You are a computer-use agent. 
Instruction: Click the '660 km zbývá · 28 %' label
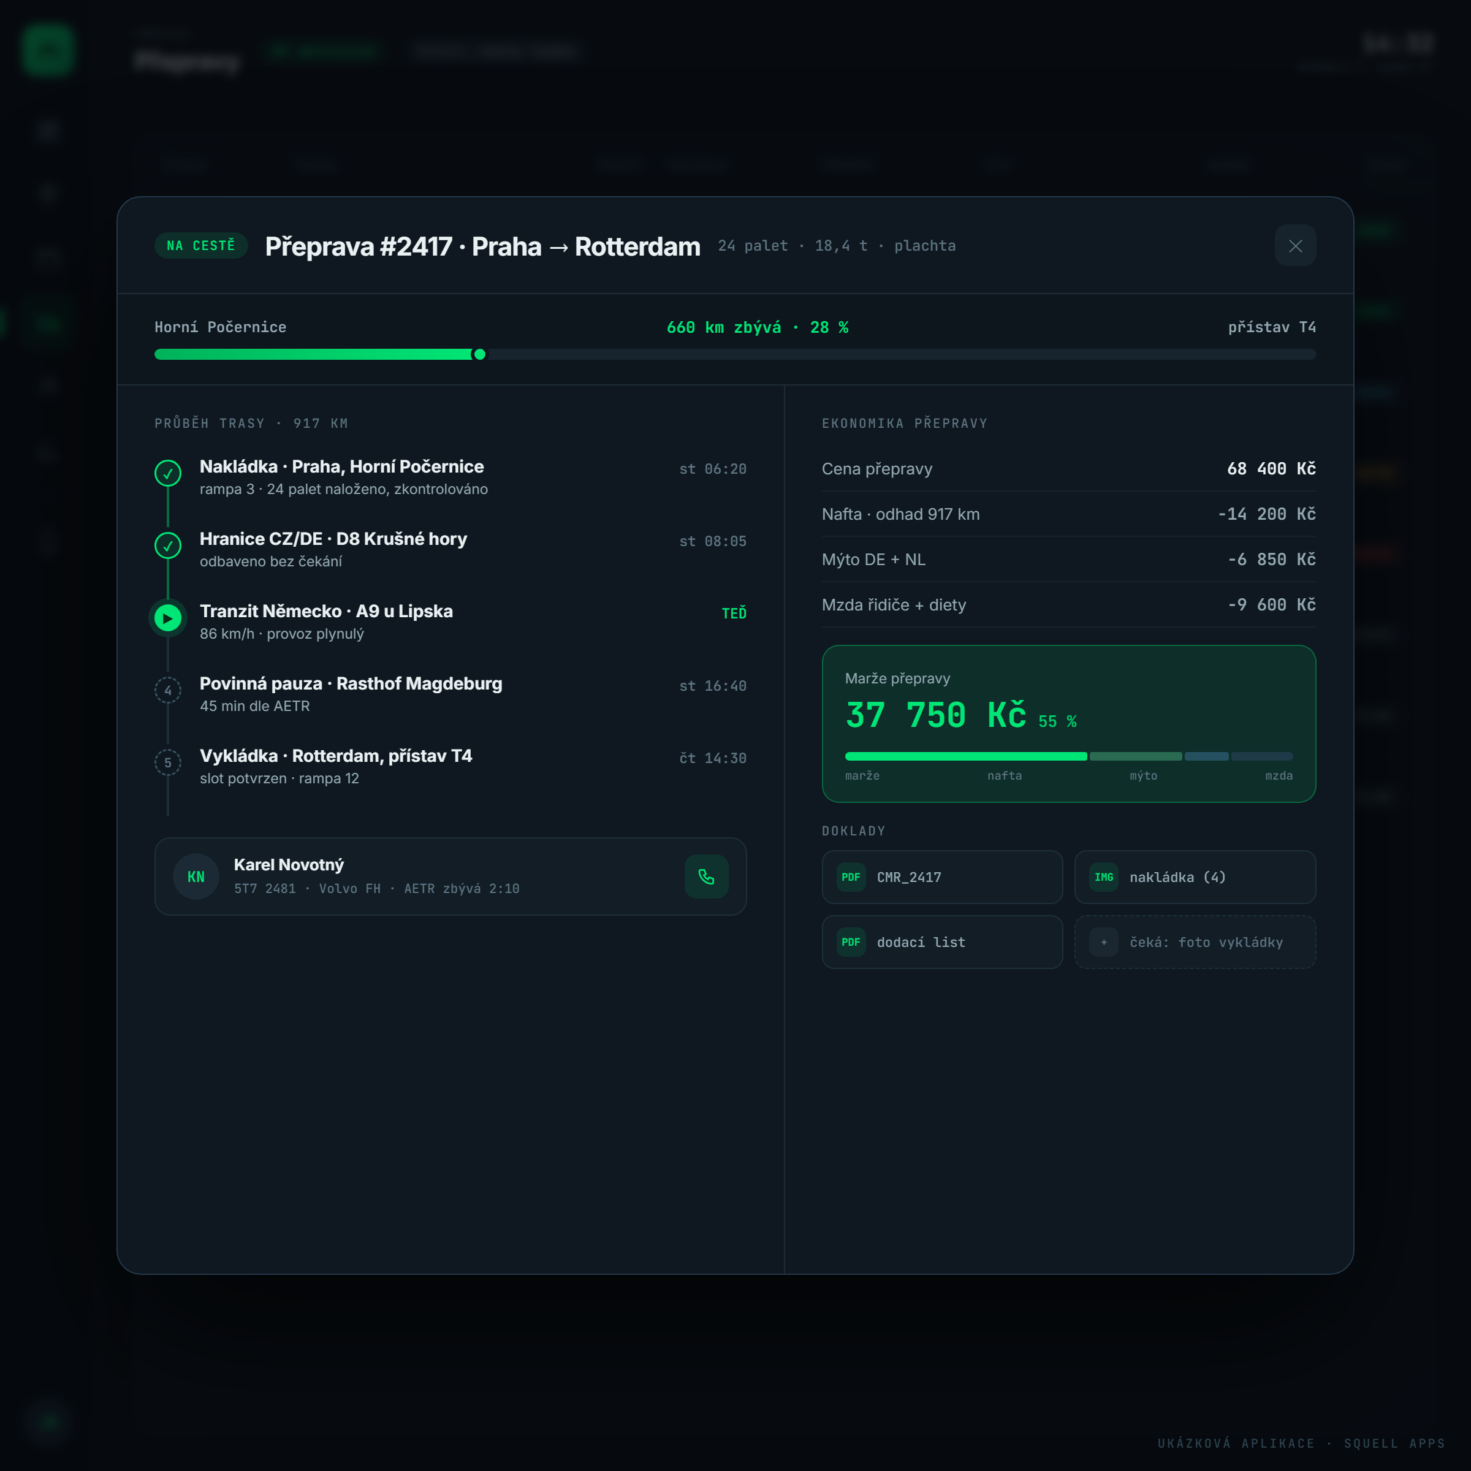click(758, 327)
